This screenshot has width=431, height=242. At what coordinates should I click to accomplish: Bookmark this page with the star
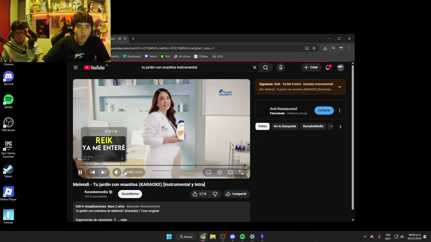314,48
